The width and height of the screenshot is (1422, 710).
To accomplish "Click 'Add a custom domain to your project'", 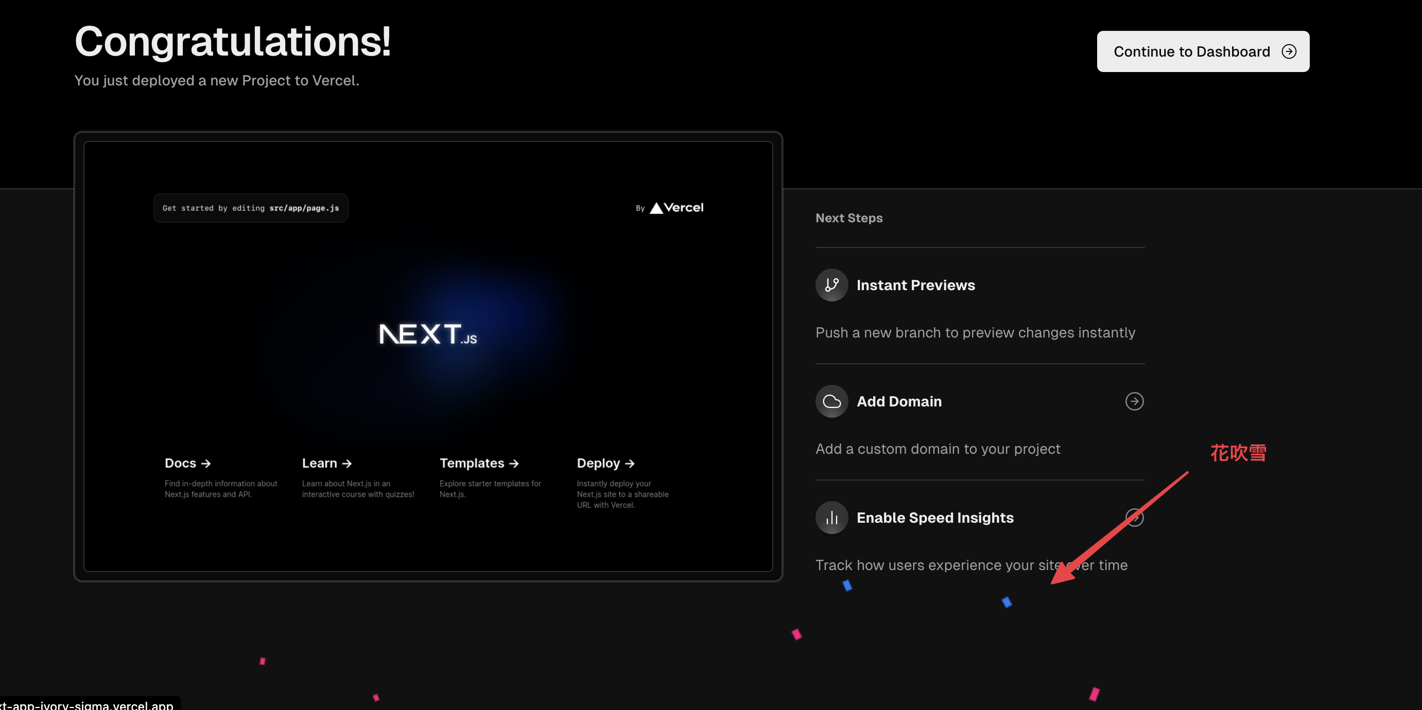I will (x=938, y=449).
